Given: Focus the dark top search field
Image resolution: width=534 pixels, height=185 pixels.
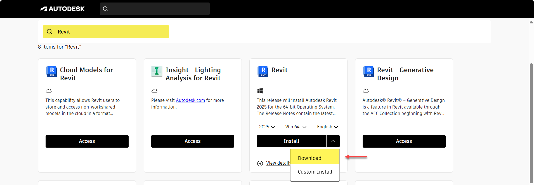Looking at the screenshot, I should pyautogui.click(x=155, y=9).
